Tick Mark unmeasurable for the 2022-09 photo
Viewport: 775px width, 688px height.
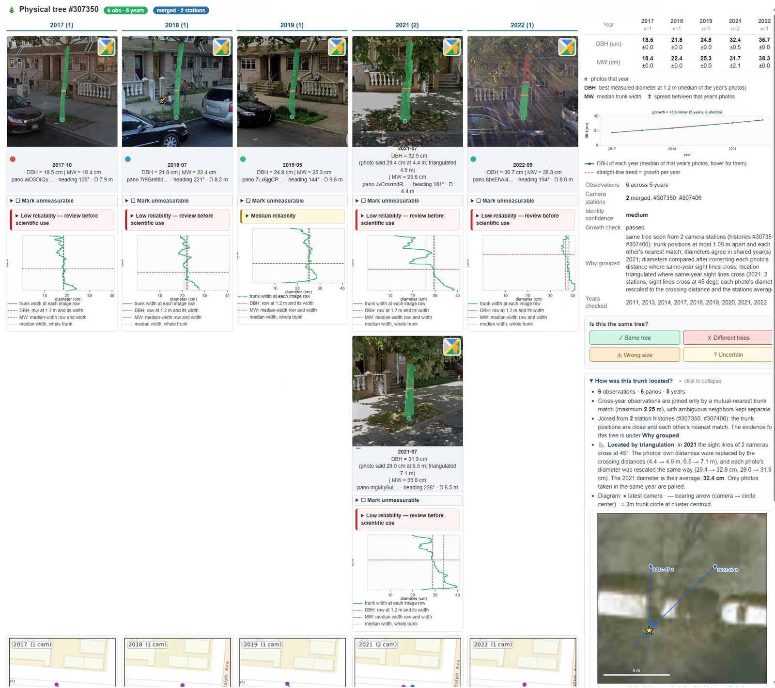pyautogui.click(x=479, y=201)
